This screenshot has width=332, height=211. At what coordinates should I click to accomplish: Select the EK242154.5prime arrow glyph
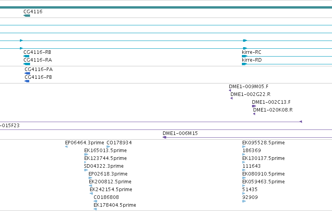coord(91,193)
